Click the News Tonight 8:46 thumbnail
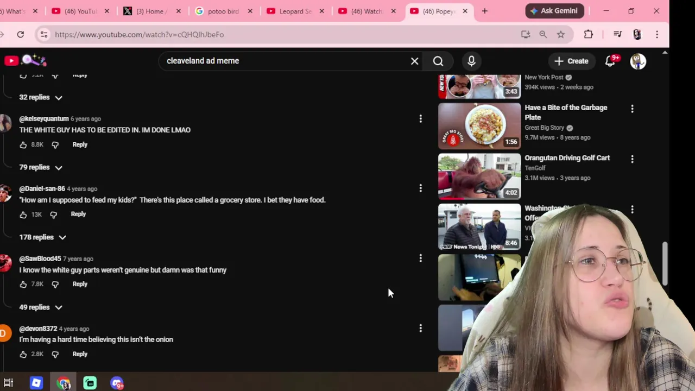This screenshot has height=391, width=695. [479, 227]
